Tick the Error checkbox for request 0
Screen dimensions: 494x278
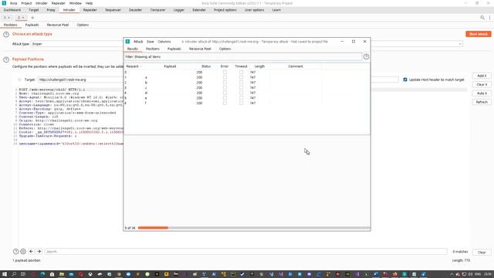[x=225, y=72]
